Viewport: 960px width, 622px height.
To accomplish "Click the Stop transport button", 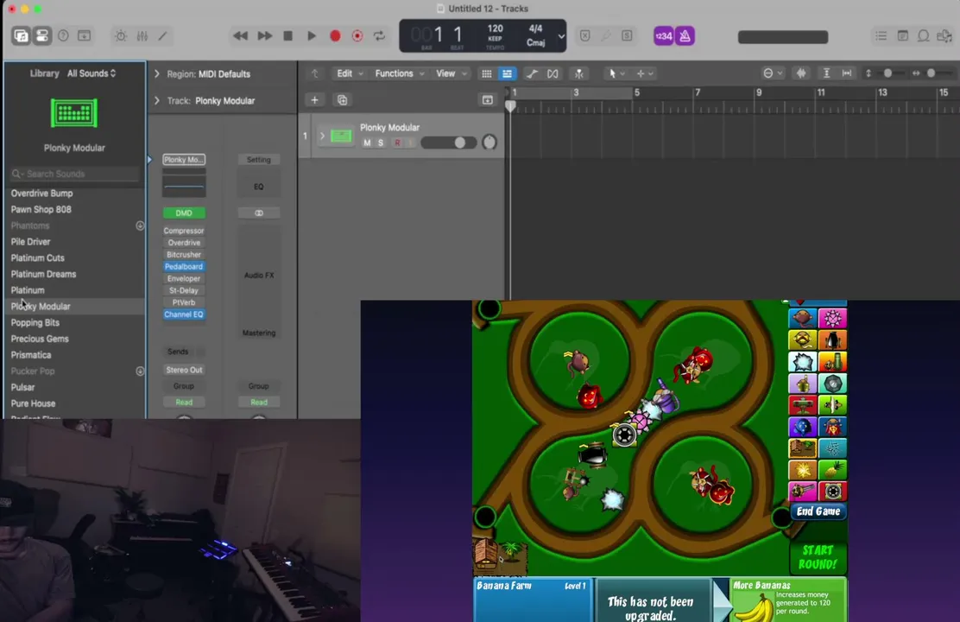I will tap(287, 36).
